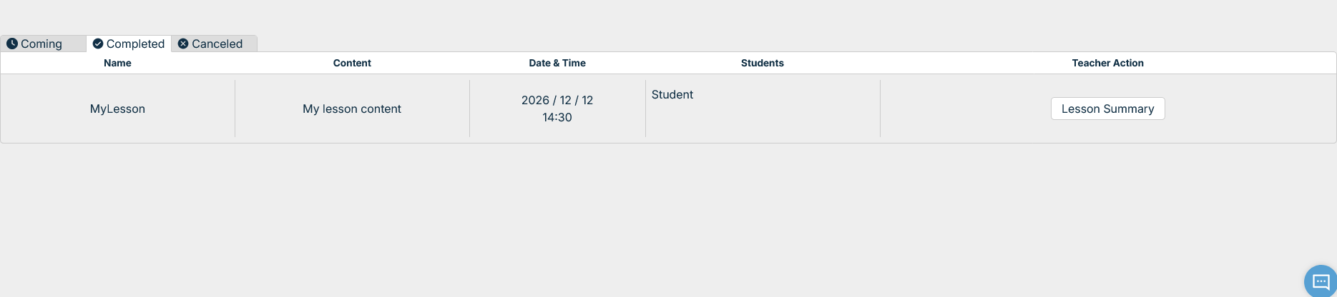The height and width of the screenshot is (297, 1337).
Task: Select the MyLesson name cell
Action: point(117,109)
